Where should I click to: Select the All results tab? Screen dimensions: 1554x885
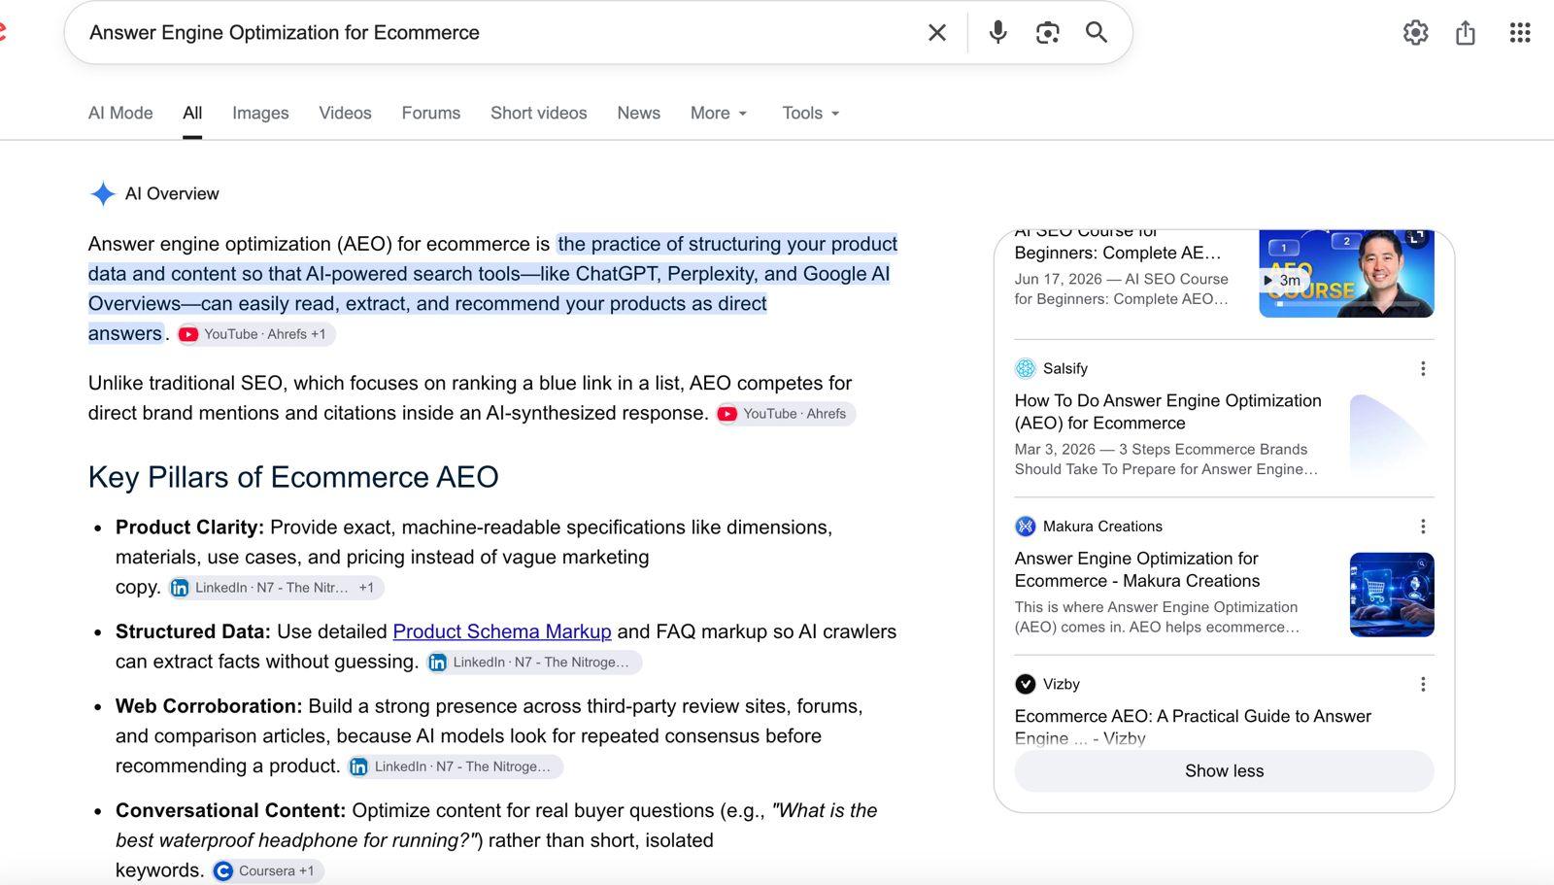tap(192, 113)
